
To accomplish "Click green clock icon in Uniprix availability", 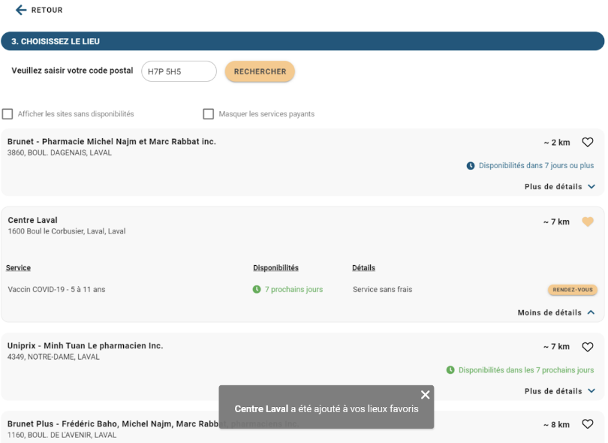I will click(450, 370).
